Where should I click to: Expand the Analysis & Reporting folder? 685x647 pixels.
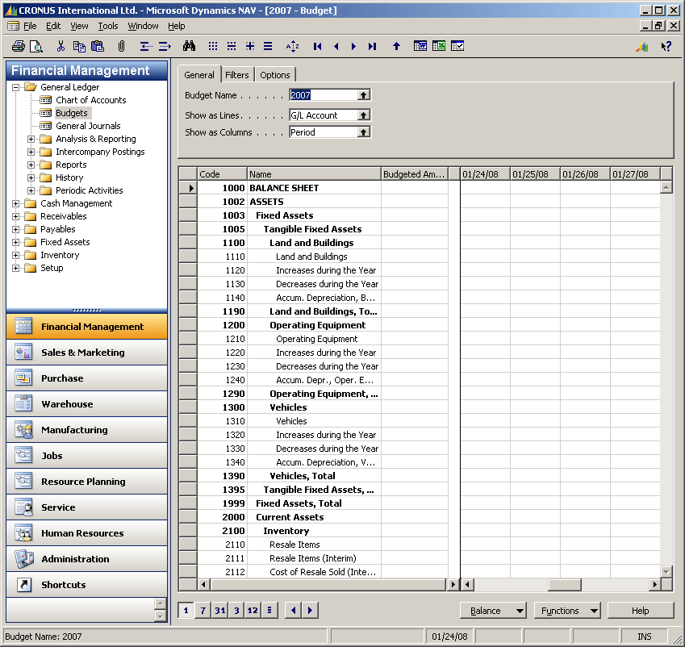tap(31, 139)
